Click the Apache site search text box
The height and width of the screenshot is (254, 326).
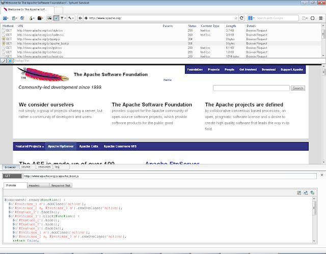251,88
